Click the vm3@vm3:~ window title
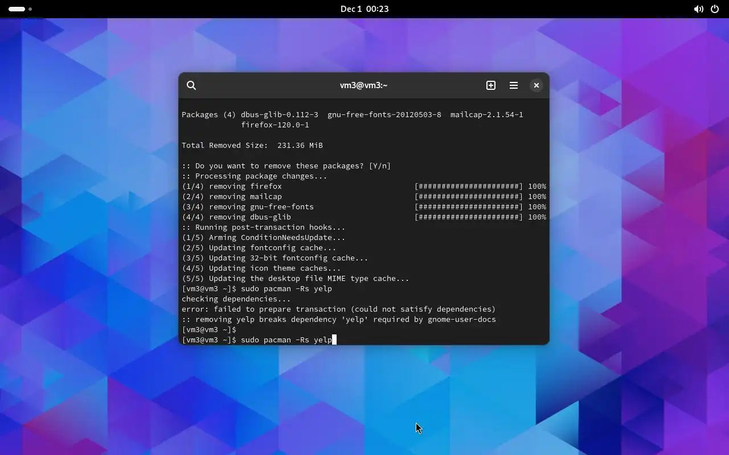Screen dimensions: 729x455 [x=363, y=85]
